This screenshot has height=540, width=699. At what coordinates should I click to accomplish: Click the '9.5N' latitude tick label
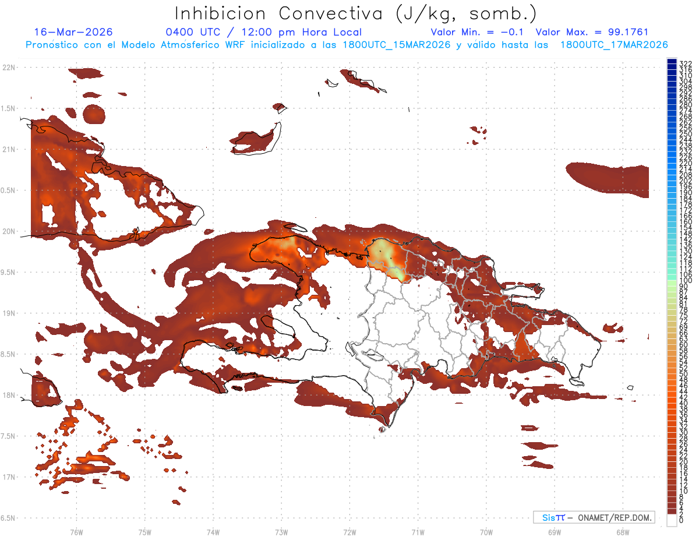coord(8,272)
